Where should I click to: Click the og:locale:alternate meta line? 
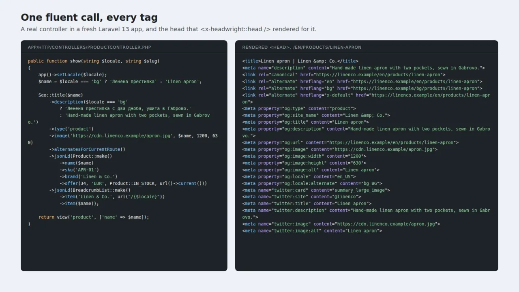click(x=312, y=183)
